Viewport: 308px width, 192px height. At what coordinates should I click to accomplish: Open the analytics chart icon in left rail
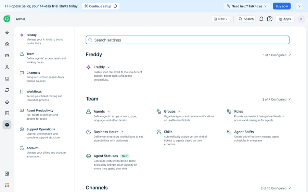(7, 113)
